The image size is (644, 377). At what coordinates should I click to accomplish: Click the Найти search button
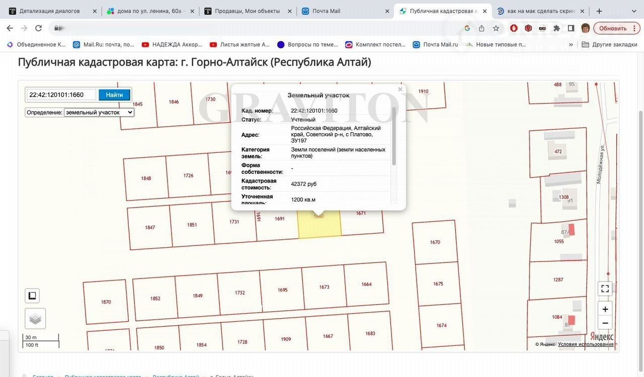pyautogui.click(x=114, y=95)
